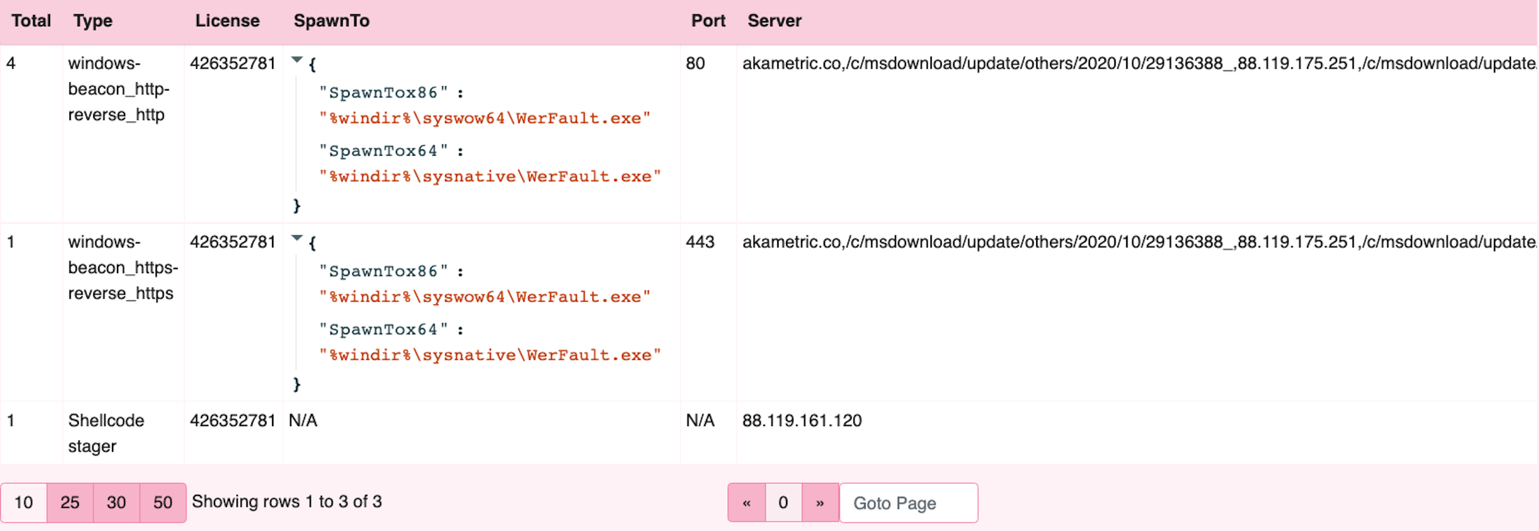Click the Shellcode stager type cell
The width and height of the screenshot is (1539, 531).
pyautogui.click(x=106, y=433)
